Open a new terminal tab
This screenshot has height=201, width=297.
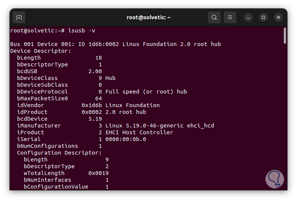pos(19,17)
